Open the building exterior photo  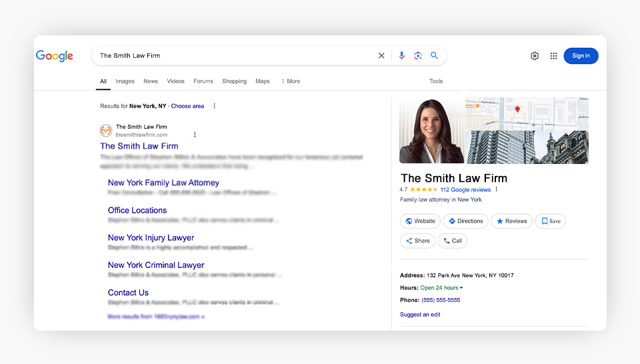(x=527, y=147)
